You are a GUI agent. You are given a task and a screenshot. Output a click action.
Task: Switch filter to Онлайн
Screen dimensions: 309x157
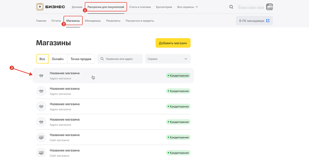click(58, 59)
